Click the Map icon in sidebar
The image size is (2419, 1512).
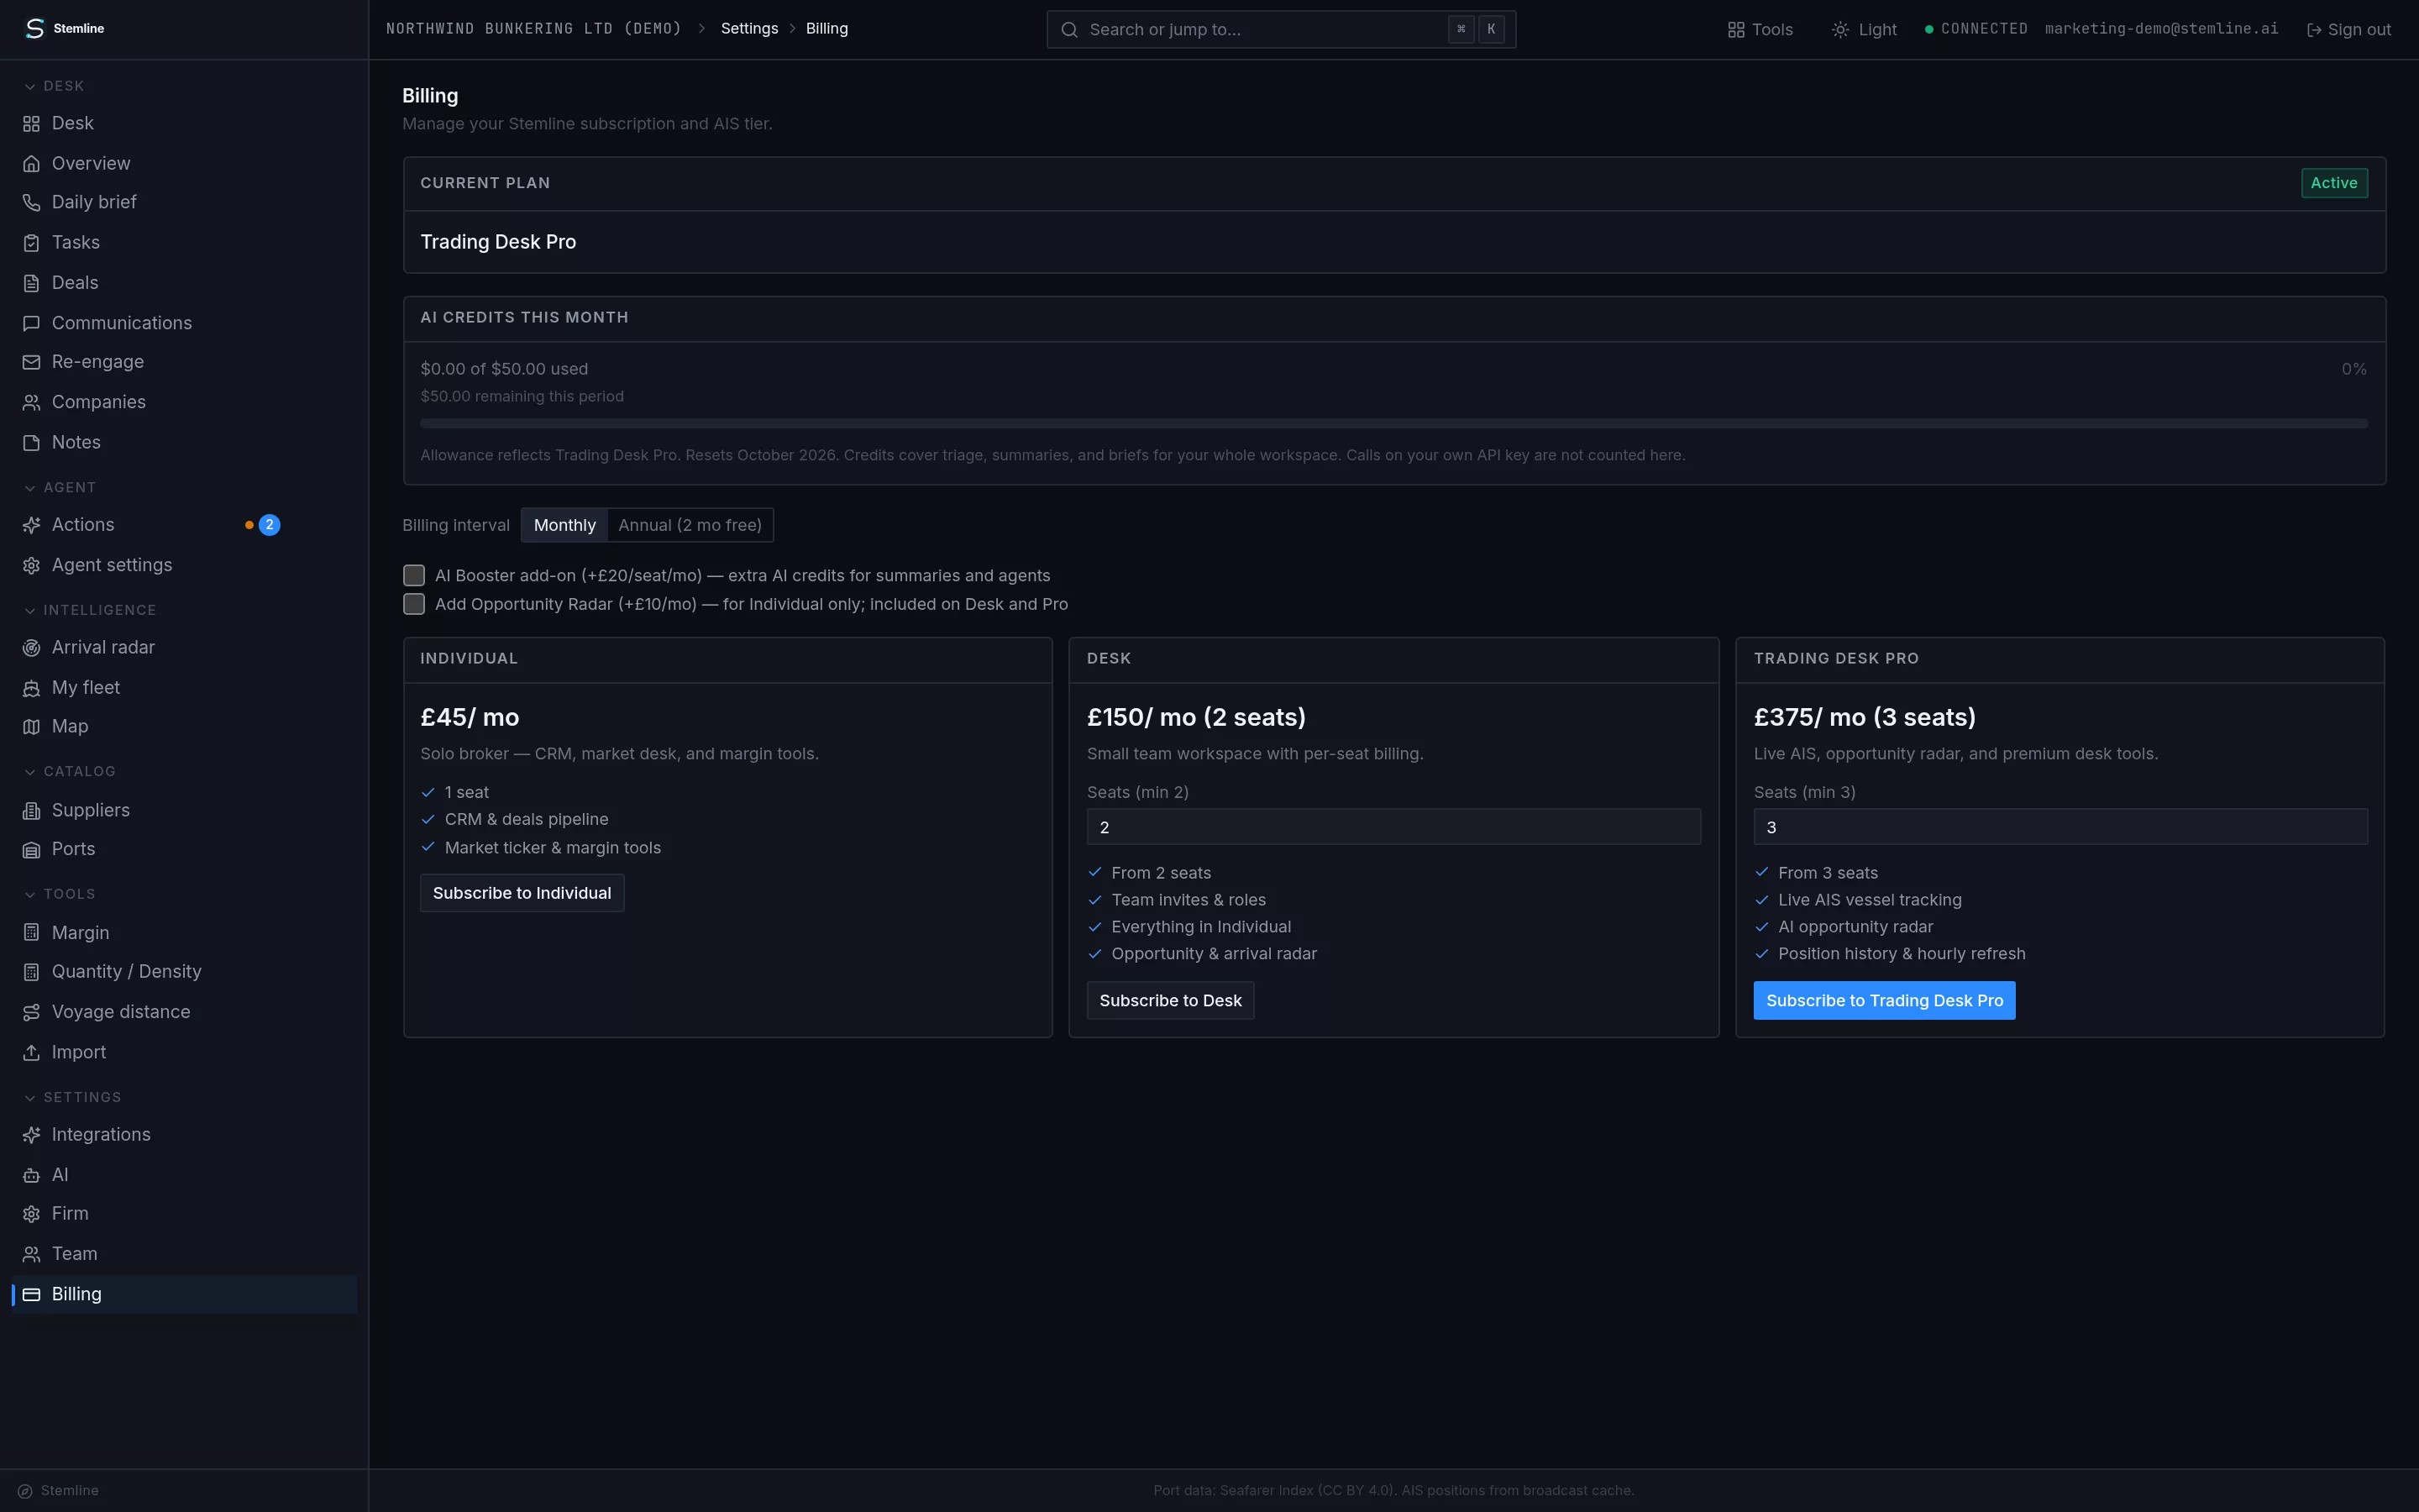(x=31, y=727)
